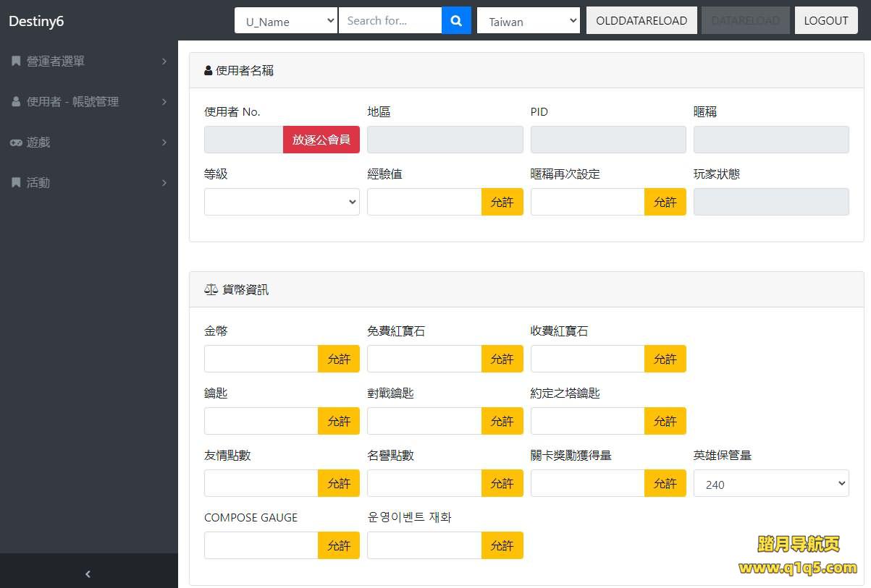This screenshot has width=871, height=588.
Task: Click the person icon beside 使用者名稱
Action: (x=209, y=71)
